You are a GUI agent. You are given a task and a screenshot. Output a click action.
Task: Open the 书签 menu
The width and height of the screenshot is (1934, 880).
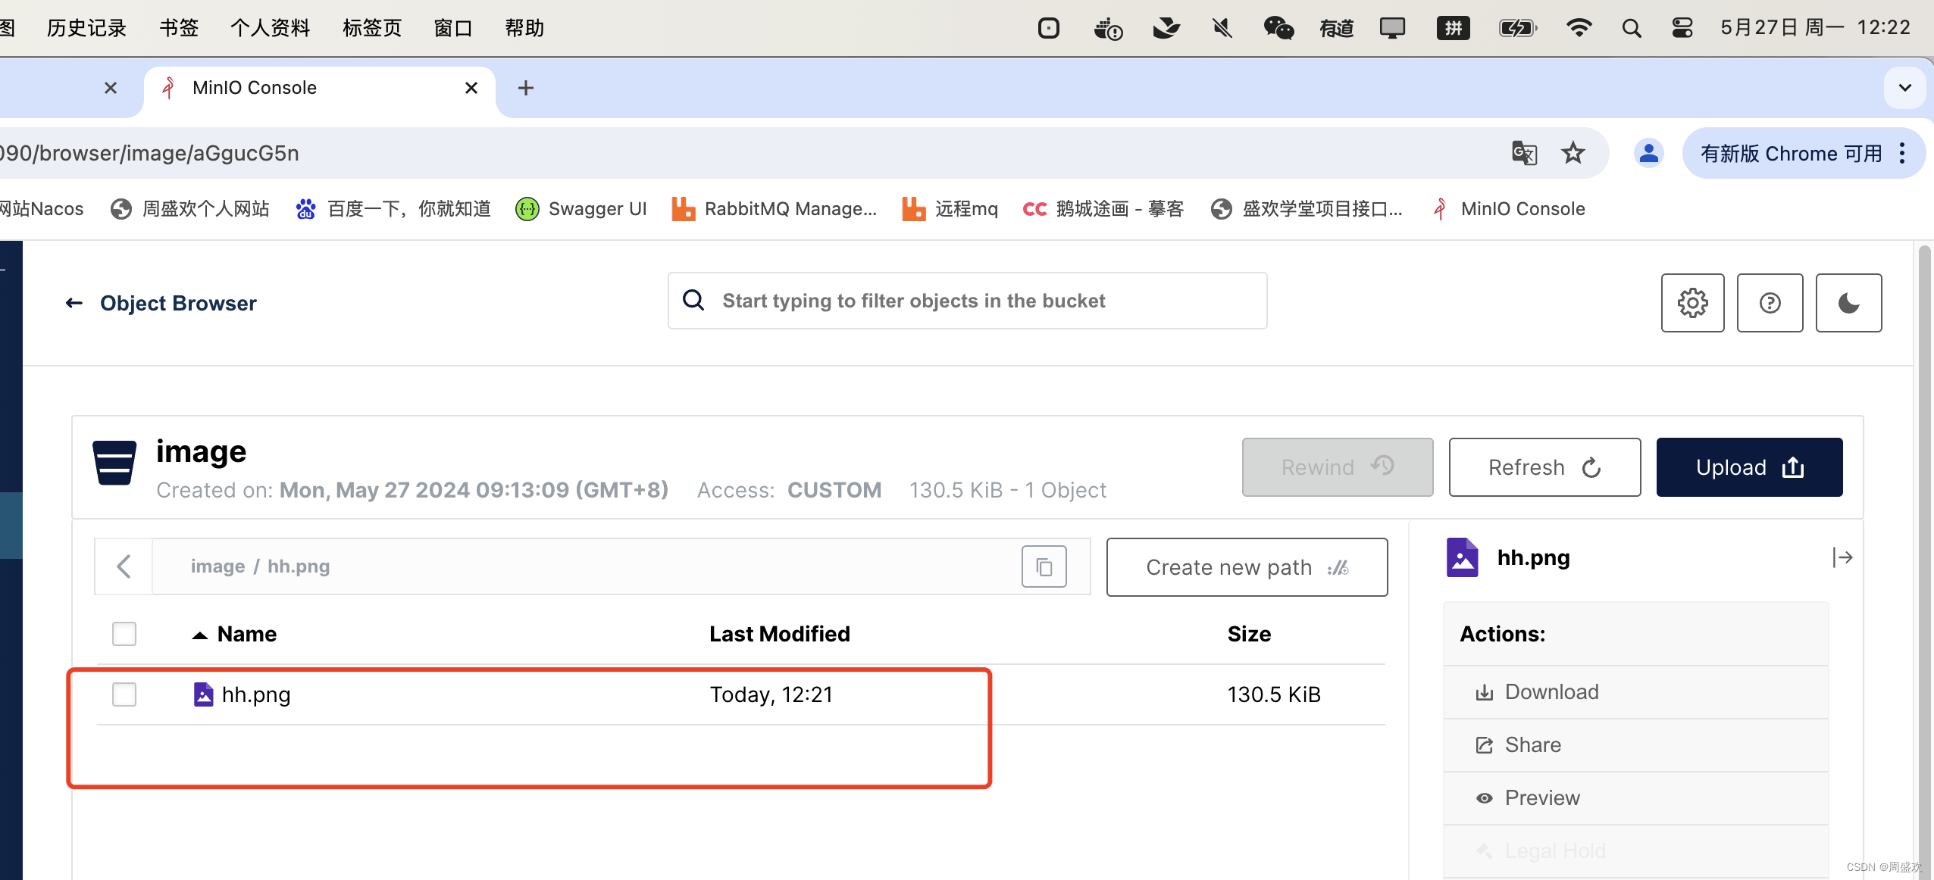click(179, 28)
